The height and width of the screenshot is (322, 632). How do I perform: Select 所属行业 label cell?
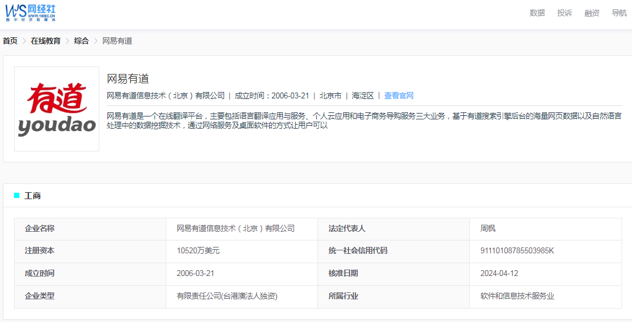[394, 297]
